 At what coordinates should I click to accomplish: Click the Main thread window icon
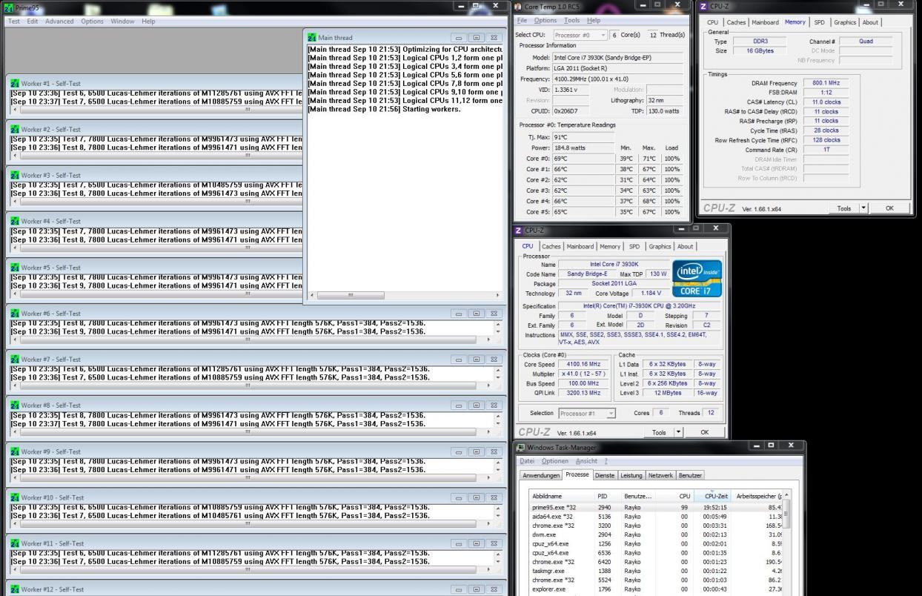tap(311, 37)
